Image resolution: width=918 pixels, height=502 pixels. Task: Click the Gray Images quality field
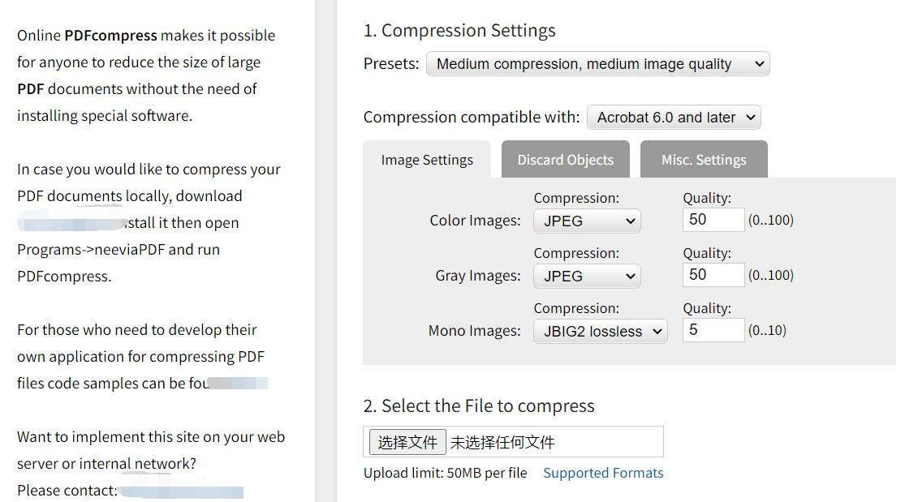click(x=713, y=275)
